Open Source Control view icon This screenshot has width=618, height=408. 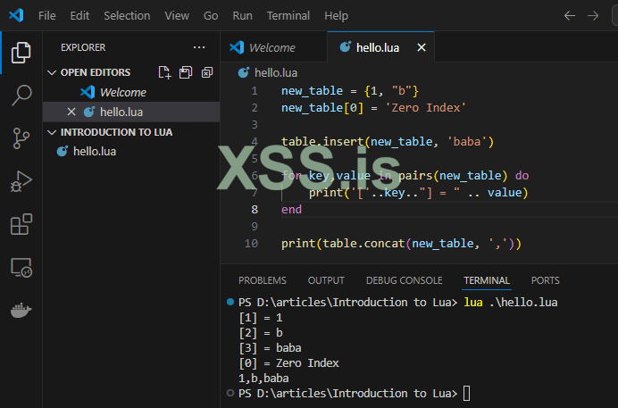point(21,137)
